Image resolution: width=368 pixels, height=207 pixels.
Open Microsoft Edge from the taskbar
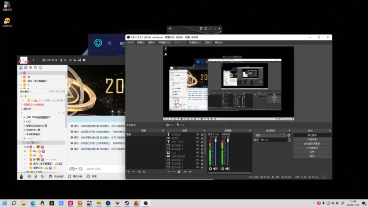[33, 203]
